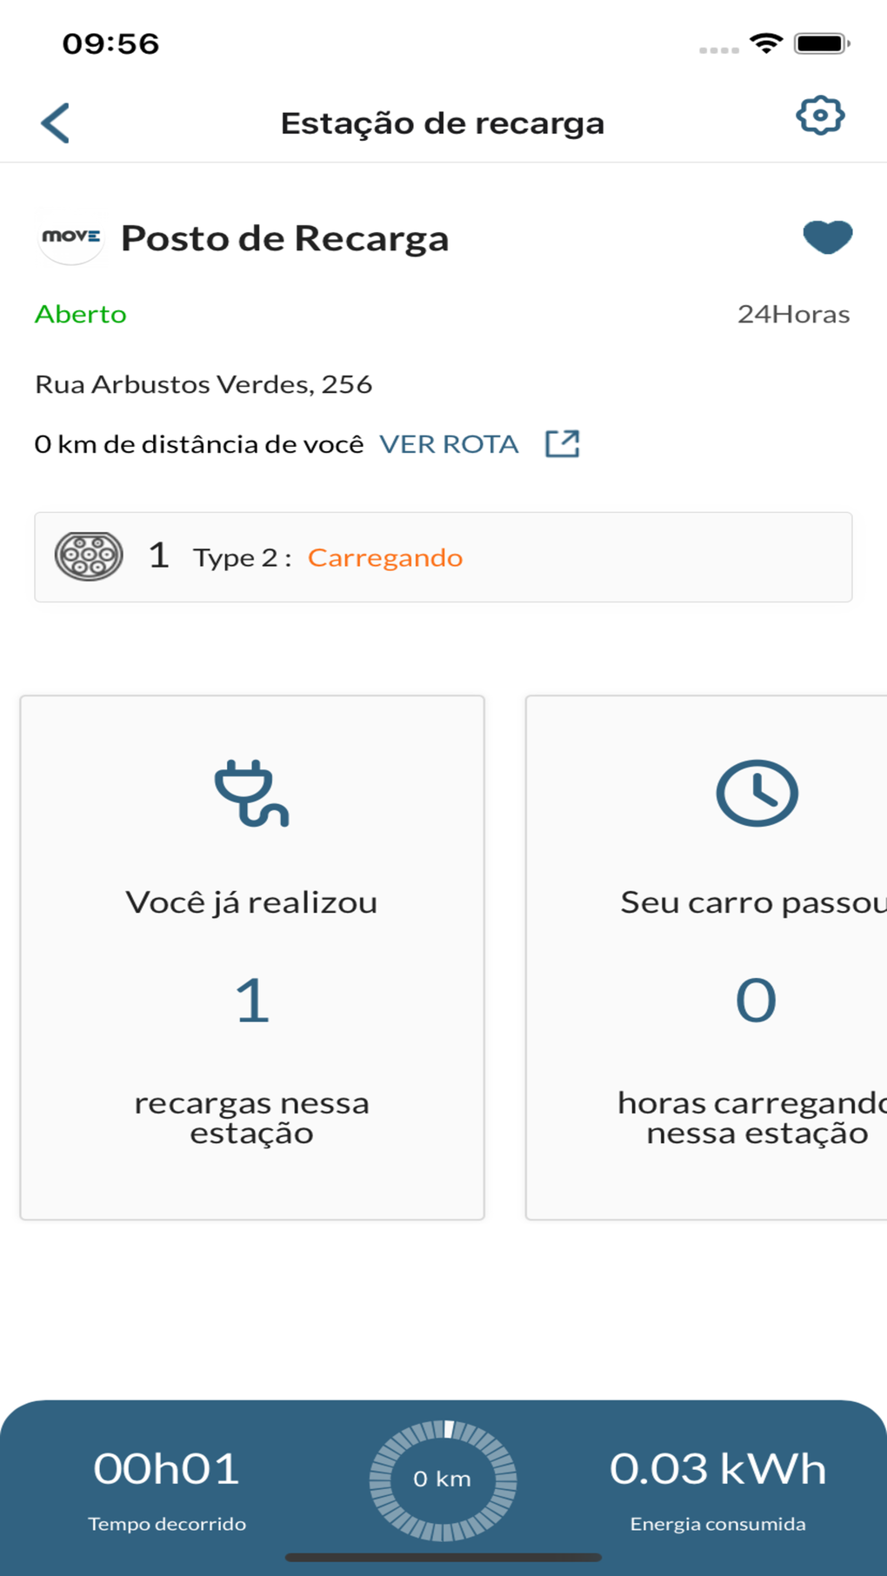Tap the clock hours icon
The image size is (887, 1576).
757,793
